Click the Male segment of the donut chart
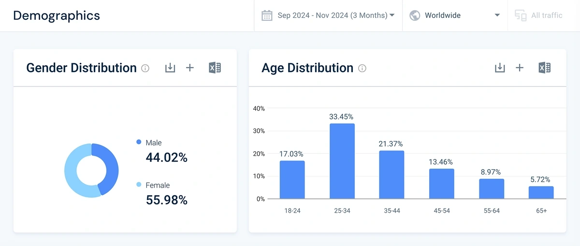Viewport: 580px width, 246px height. tap(111, 167)
